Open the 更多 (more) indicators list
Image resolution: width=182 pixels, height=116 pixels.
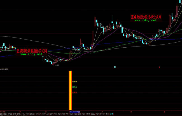[107, 114]
